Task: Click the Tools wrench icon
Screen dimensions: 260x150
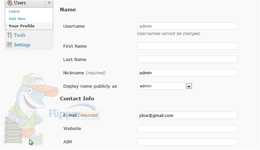Action: (x=9, y=35)
